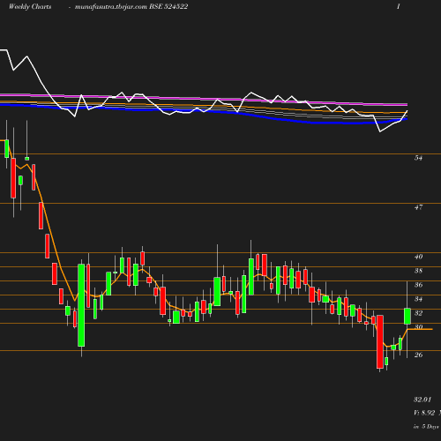Click the 36 price axis label

coord(418,285)
